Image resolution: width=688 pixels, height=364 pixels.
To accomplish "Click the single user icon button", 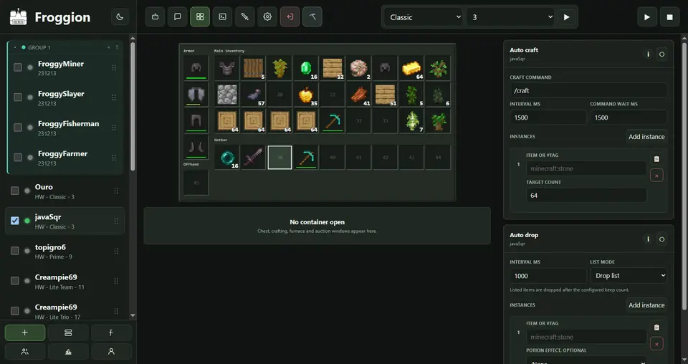I will point(111,351).
